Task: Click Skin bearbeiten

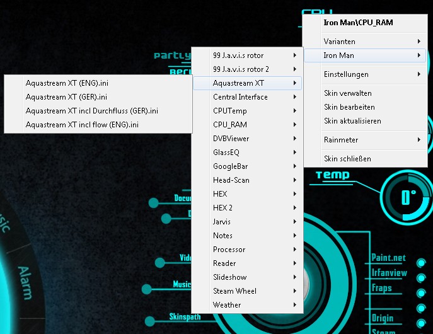Action: pyautogui.click(x=365, y=107)
